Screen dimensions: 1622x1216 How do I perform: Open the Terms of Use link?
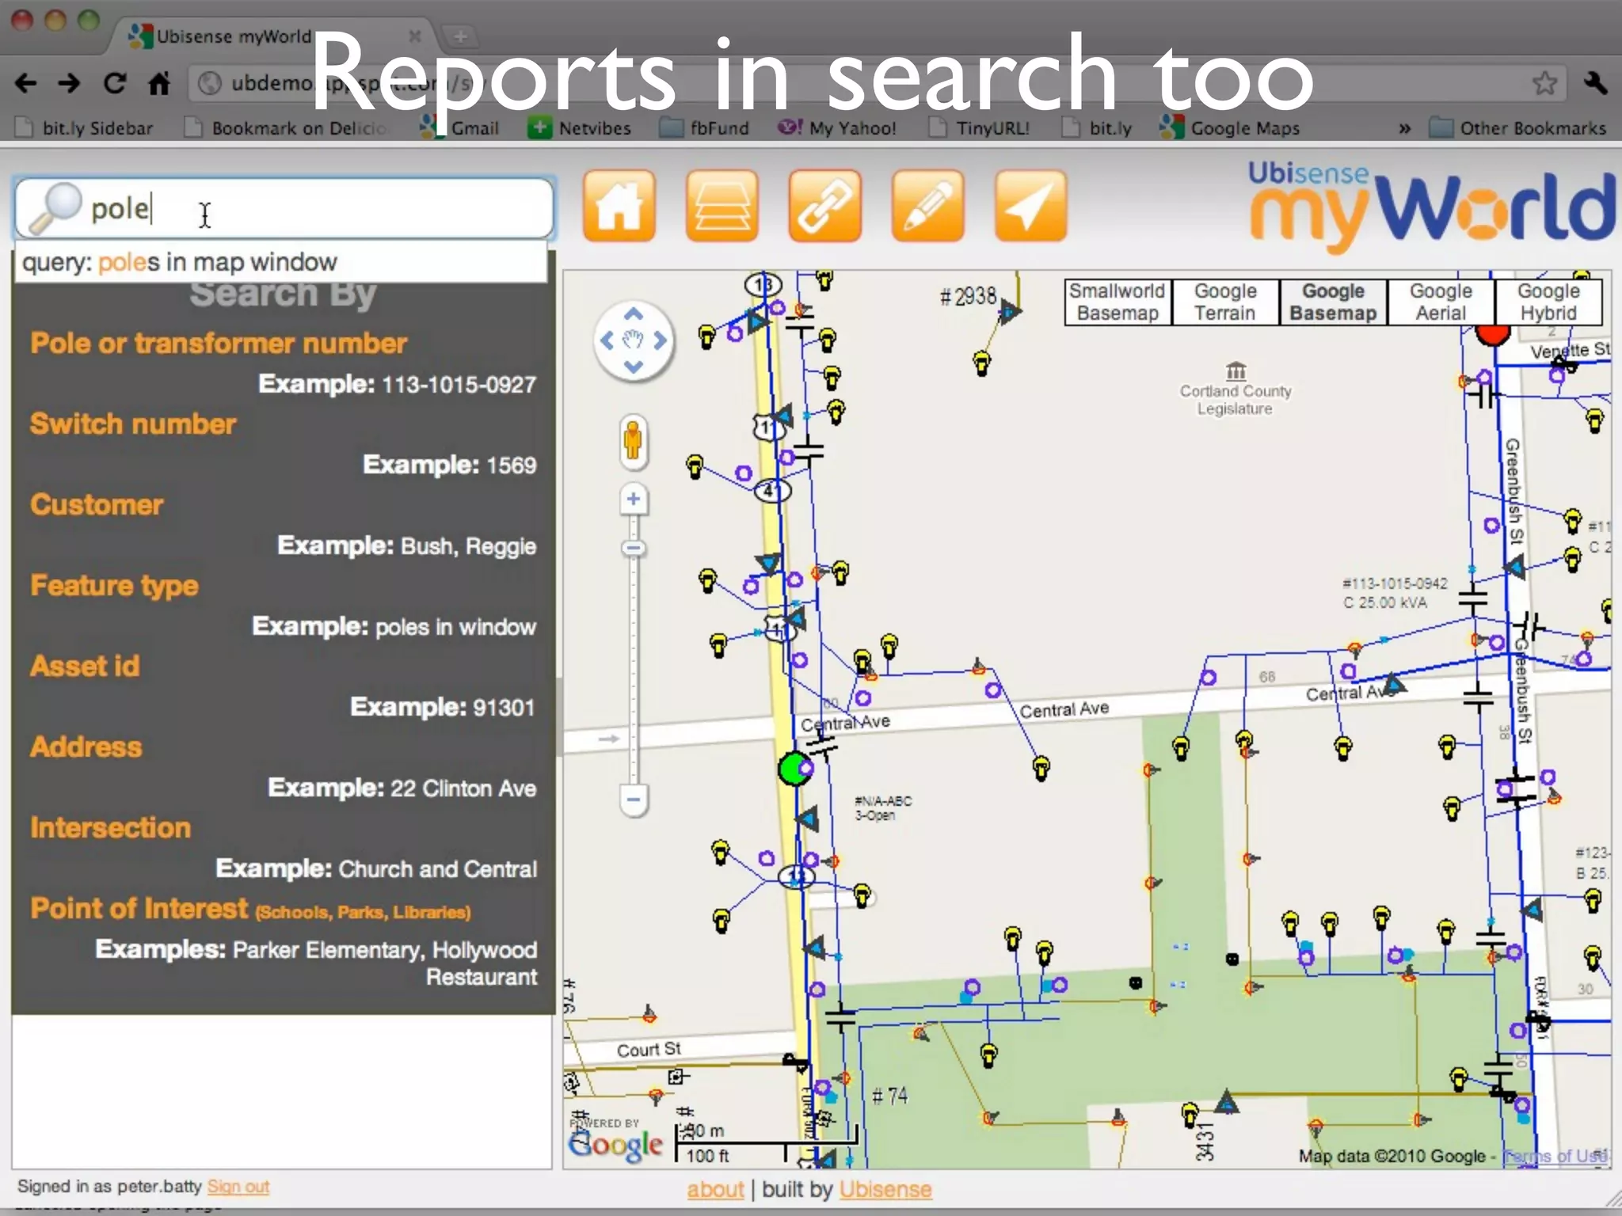pyautogui.click(x=1556, y=1156)
